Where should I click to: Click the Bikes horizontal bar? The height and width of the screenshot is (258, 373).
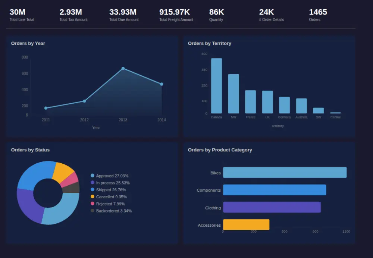click(285, 173)
